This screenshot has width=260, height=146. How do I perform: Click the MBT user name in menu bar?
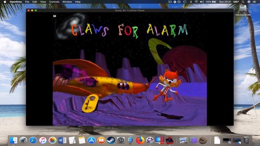[x=236, y=2]
